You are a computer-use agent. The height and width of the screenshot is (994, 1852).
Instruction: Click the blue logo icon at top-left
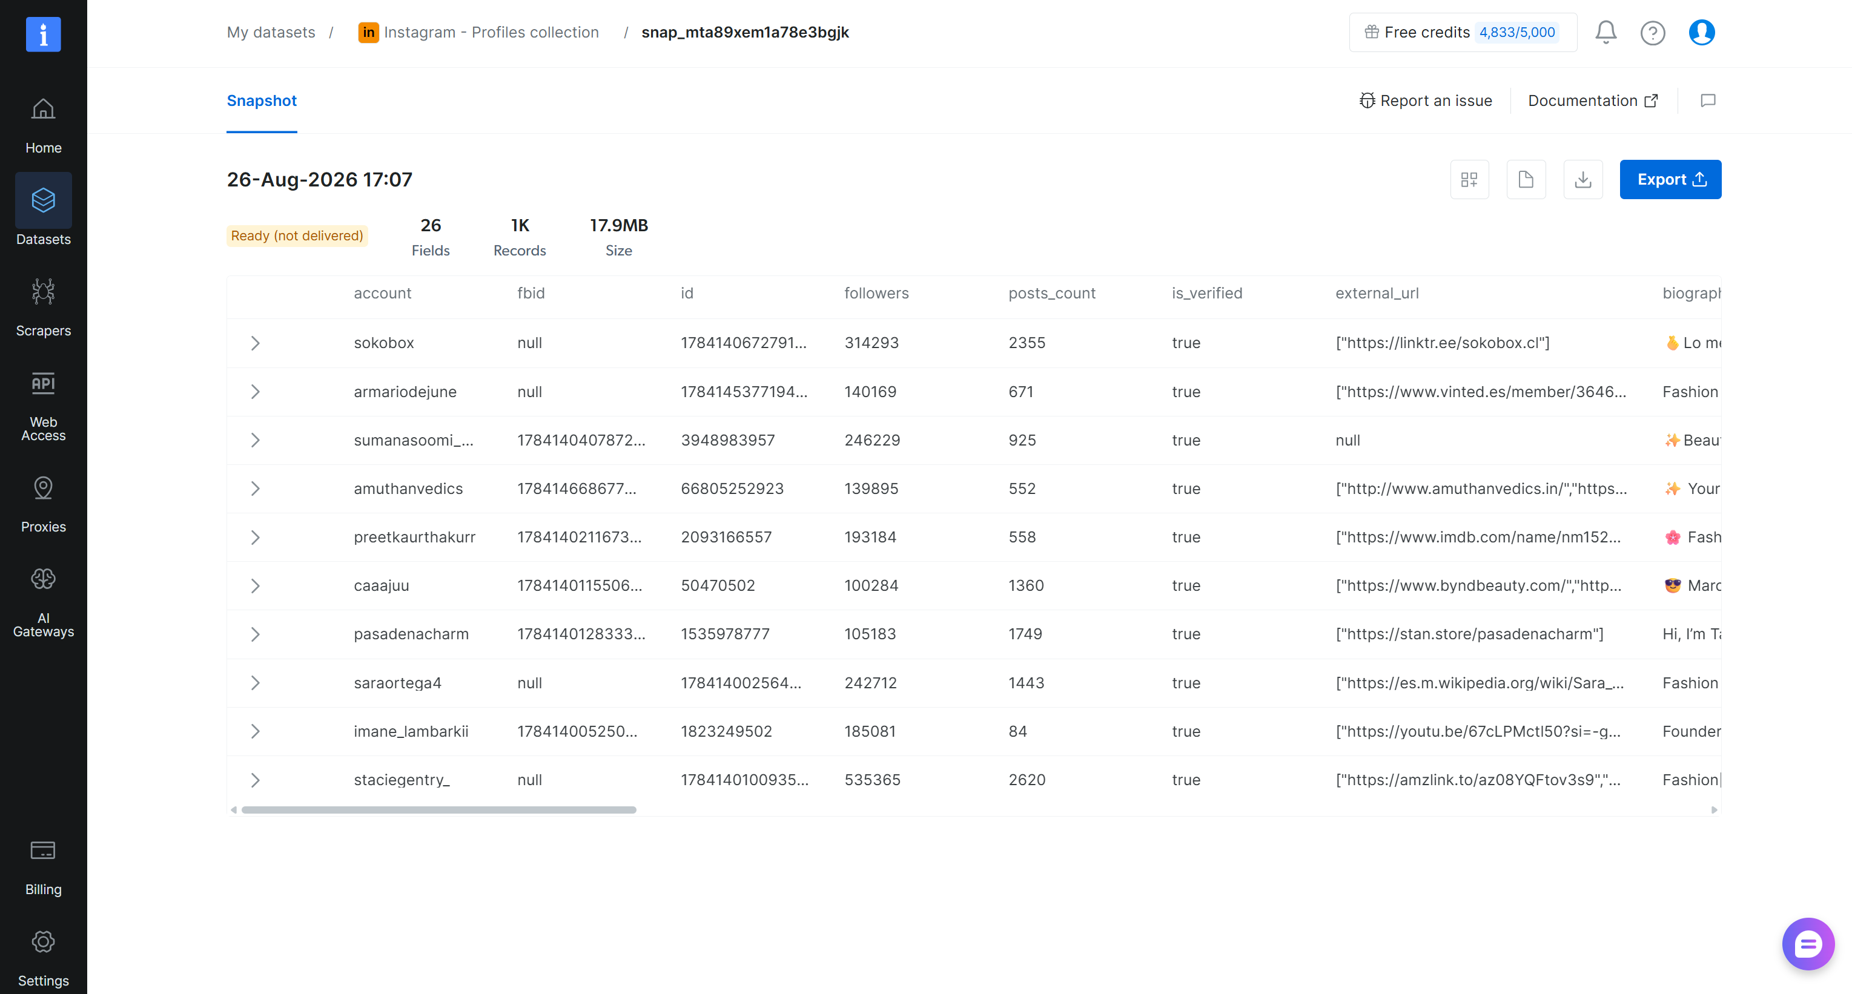pos(43,34)
